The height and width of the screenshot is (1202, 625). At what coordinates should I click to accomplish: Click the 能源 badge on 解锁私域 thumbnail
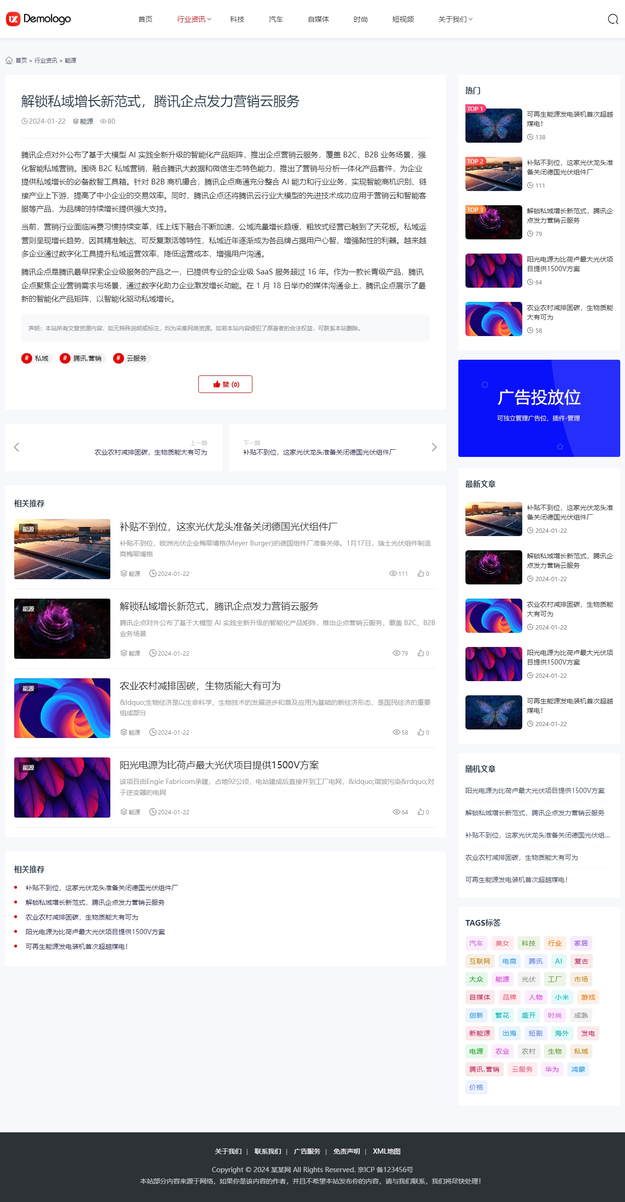tap(28, 609)
